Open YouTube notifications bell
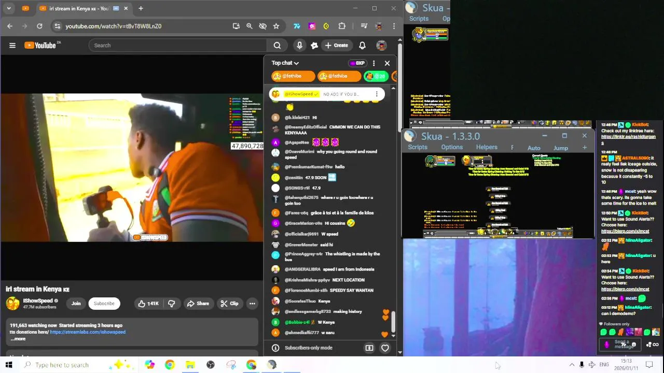This screenshot has width=664, height=373. click(362, 45)
